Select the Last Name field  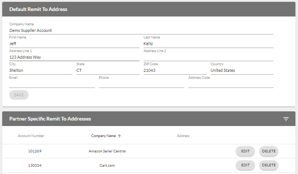[x=208, y=44]
